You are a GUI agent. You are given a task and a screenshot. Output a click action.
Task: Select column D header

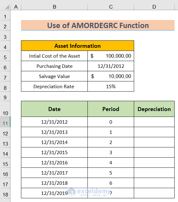[154, 7]
